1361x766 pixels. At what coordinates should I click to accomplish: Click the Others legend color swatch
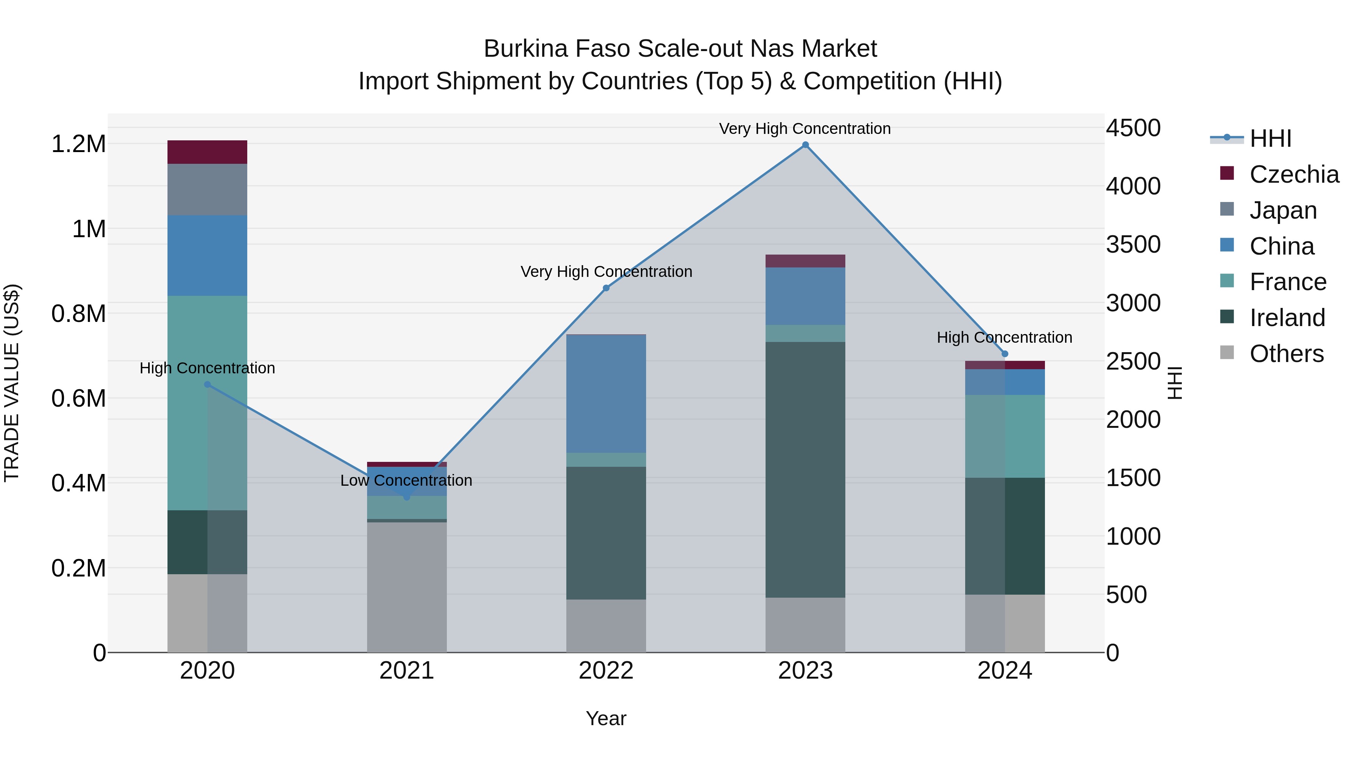[x=1227, y=353]
